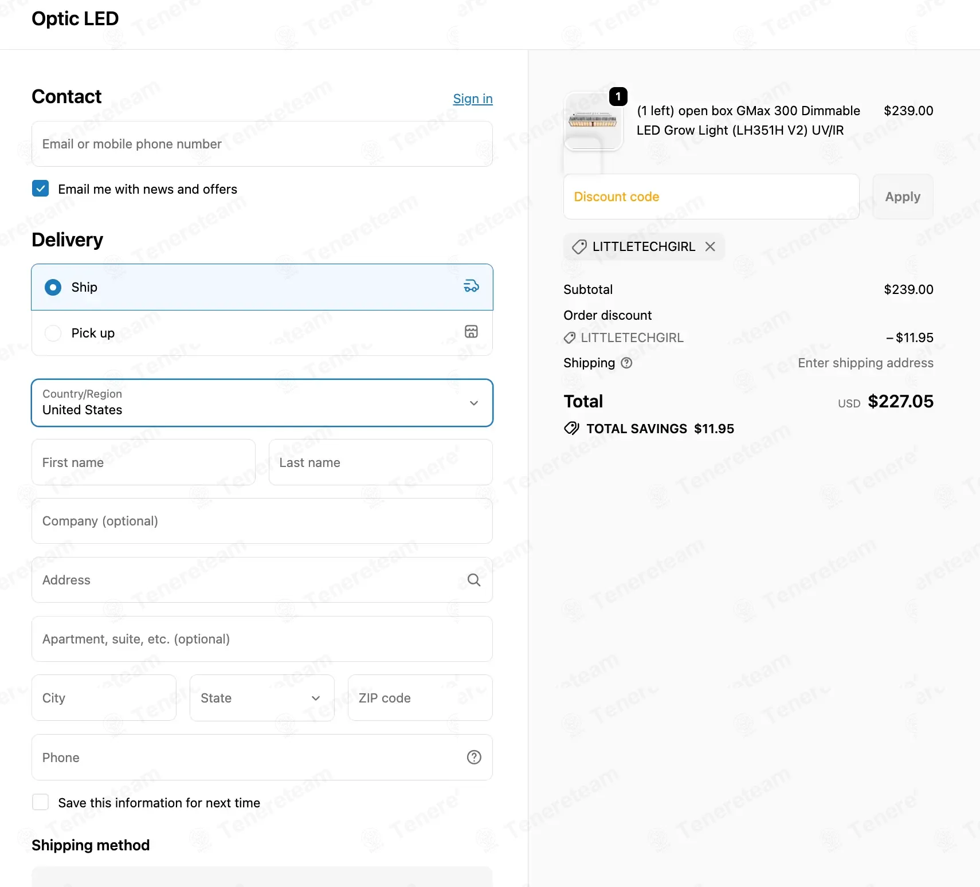Click the Discount code field
980x887 pixels.
coord(711,197)
